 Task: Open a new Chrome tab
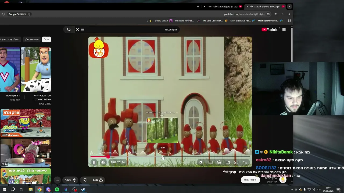click(x=198, y=6)
